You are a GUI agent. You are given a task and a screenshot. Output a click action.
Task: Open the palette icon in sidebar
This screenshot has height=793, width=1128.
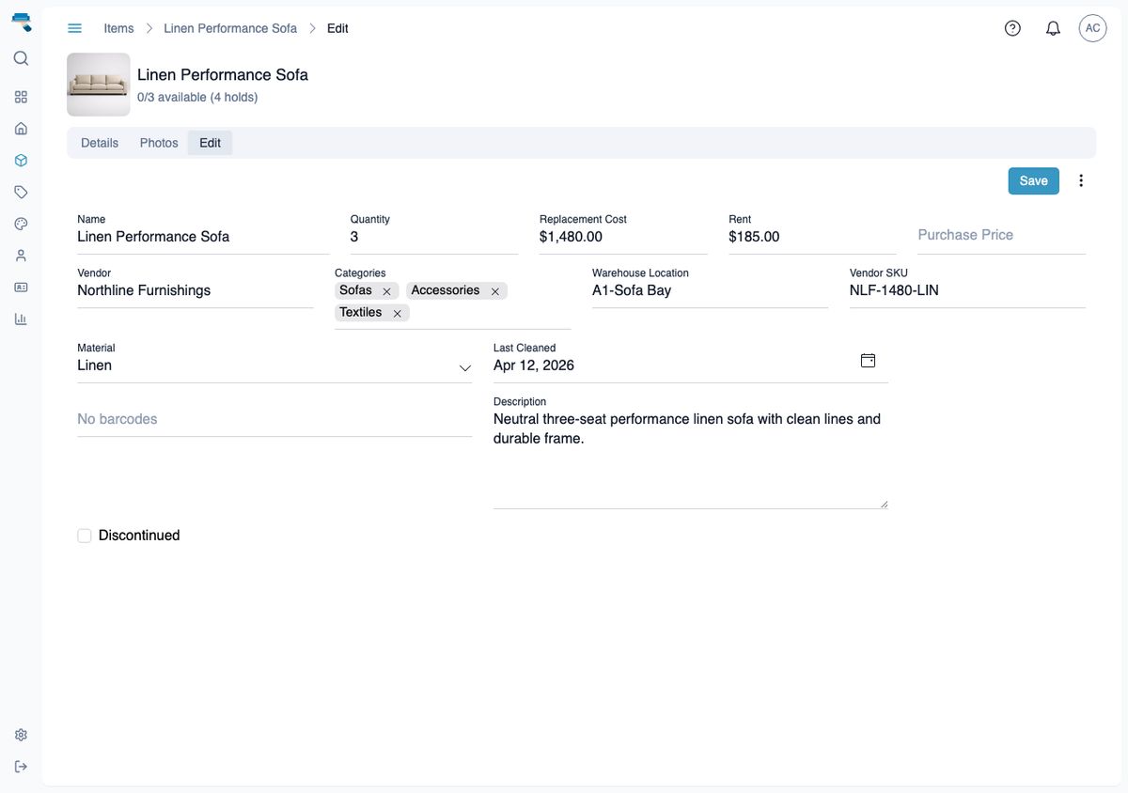21,224
